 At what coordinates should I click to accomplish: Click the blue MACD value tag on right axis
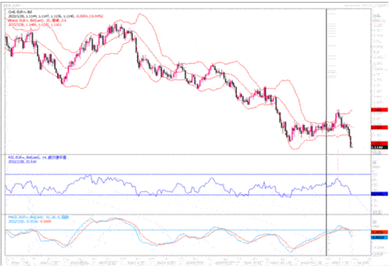point(378,237)
